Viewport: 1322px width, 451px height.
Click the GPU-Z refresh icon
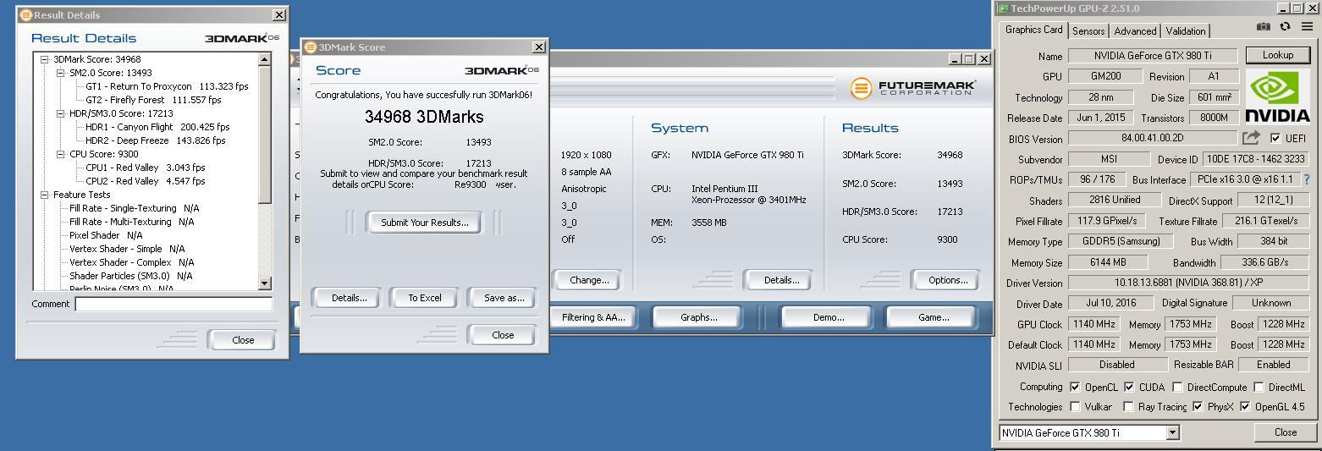[1285, 27]
